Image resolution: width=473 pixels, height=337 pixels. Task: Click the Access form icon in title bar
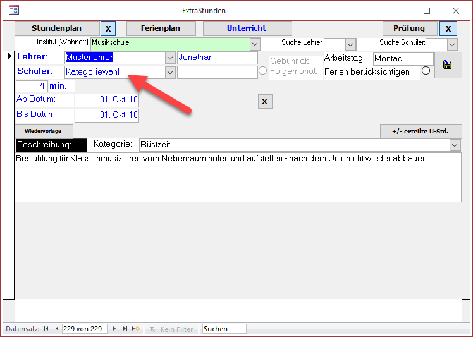tap(13, 11)
